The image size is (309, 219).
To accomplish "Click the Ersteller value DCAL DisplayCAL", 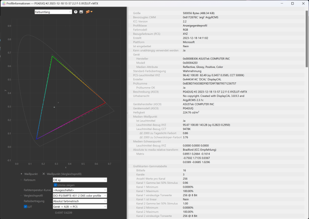I will point(202,79).
